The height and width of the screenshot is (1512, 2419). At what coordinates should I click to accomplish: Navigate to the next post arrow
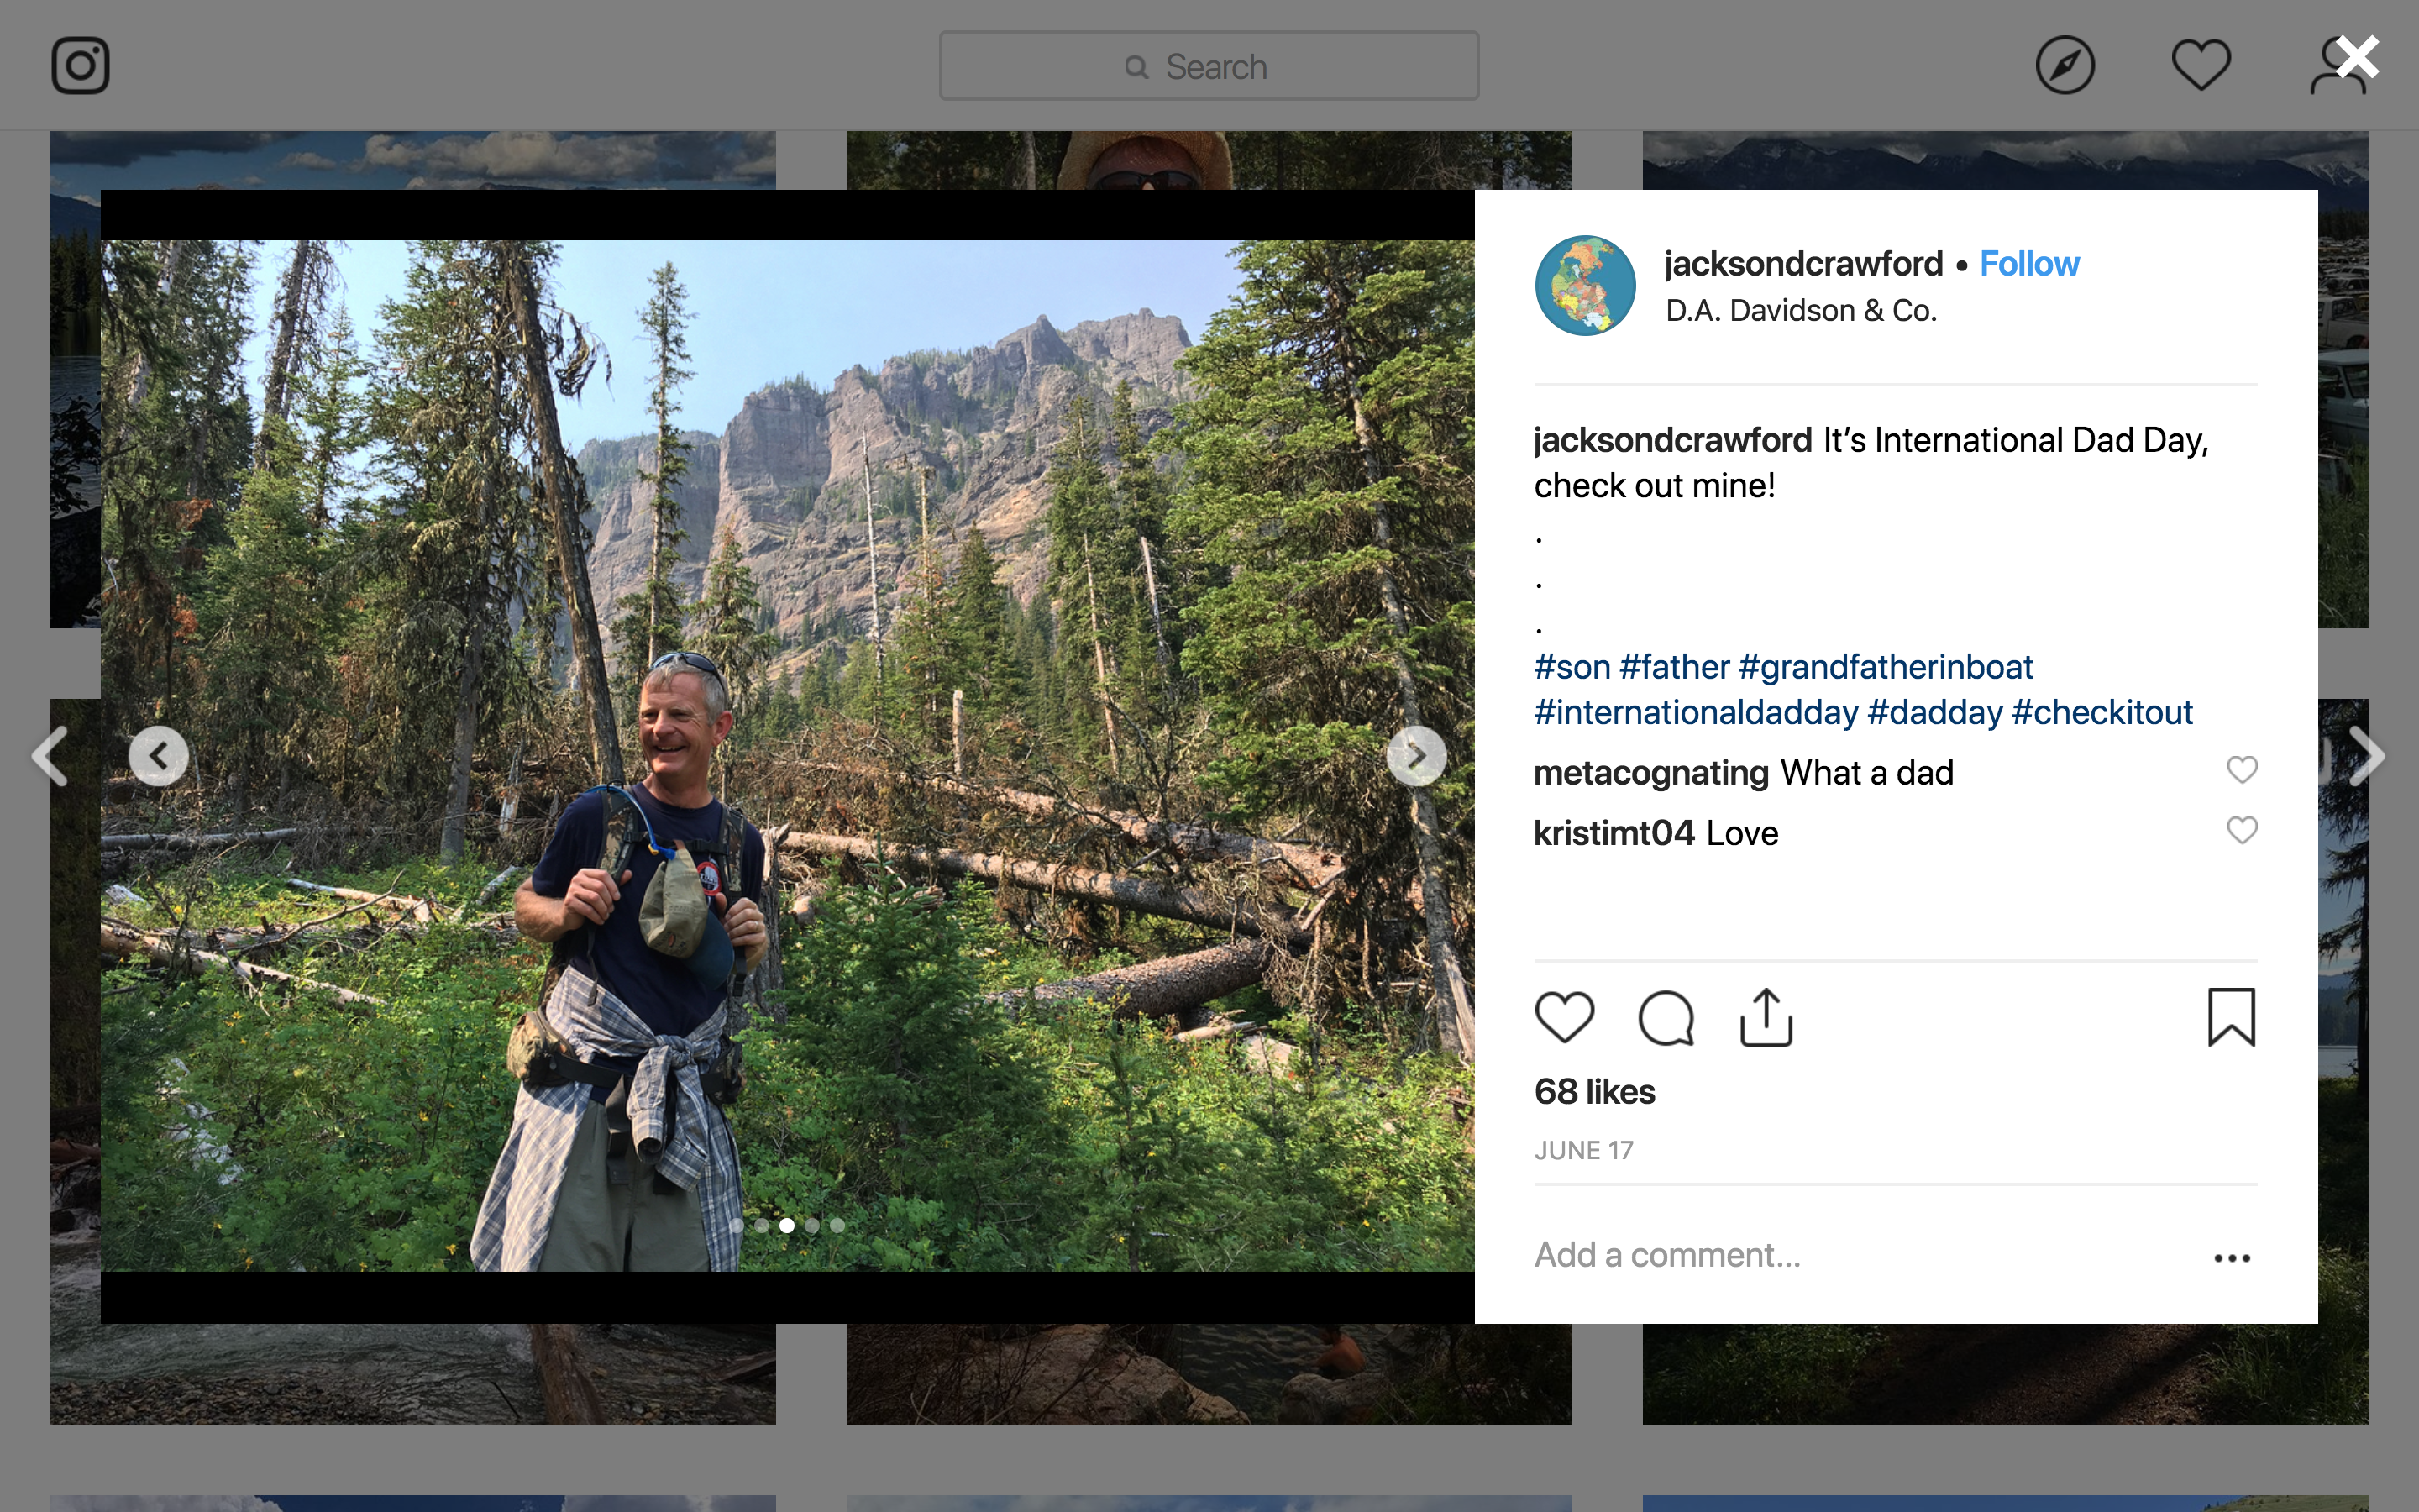(x=2366, y=756)
